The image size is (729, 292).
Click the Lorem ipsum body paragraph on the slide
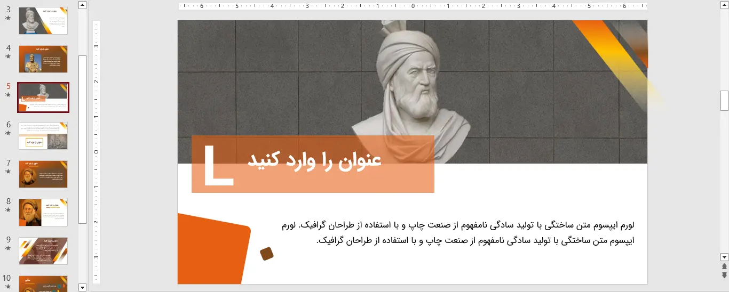tap(458, 233)
